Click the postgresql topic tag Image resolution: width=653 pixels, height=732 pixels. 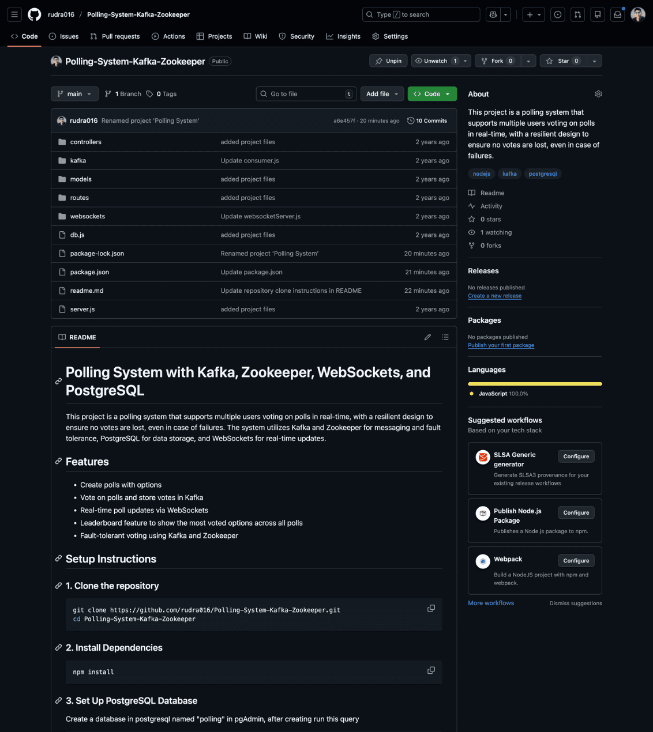click(543, 173)
